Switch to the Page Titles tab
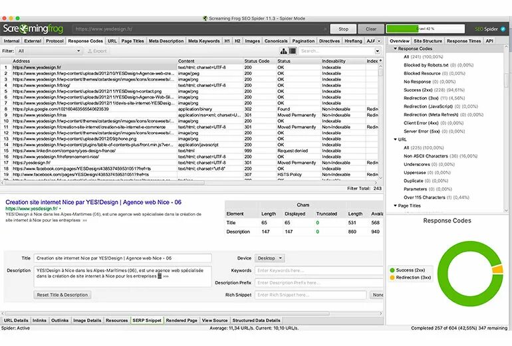The image size is (512, 346). (132, 41)
